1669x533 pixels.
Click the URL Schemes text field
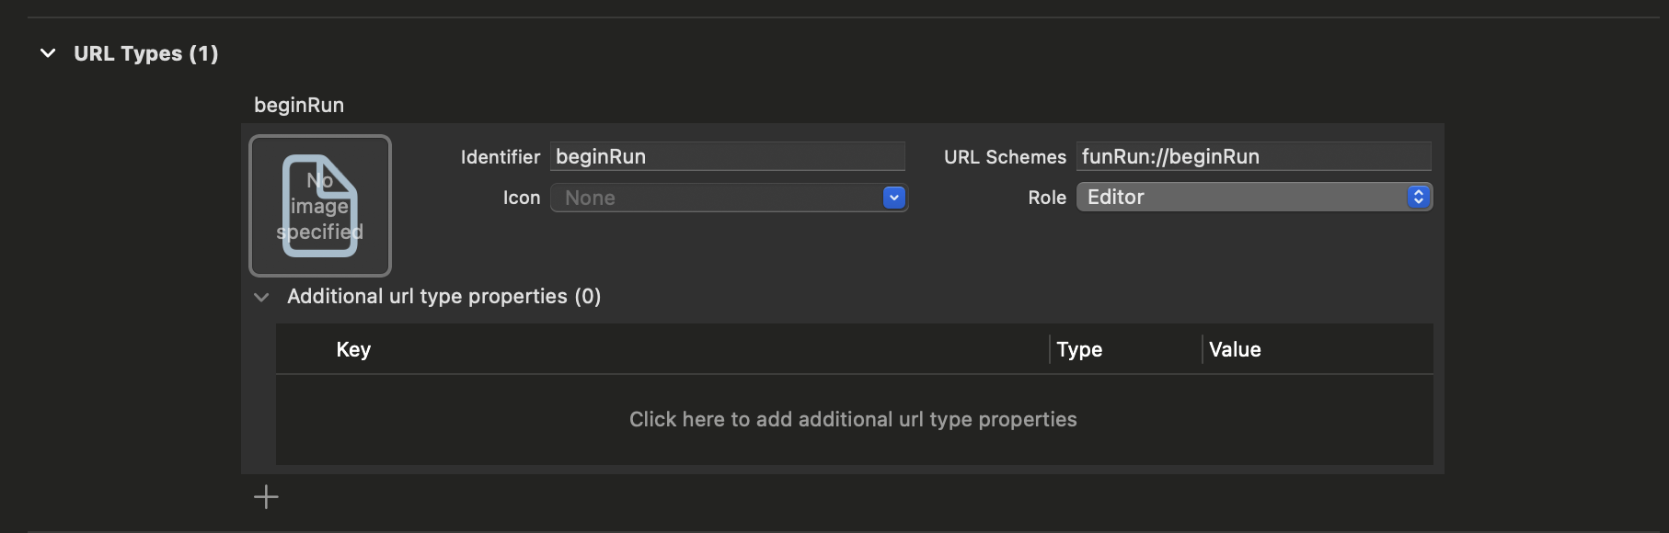[x=1253, y=156]
